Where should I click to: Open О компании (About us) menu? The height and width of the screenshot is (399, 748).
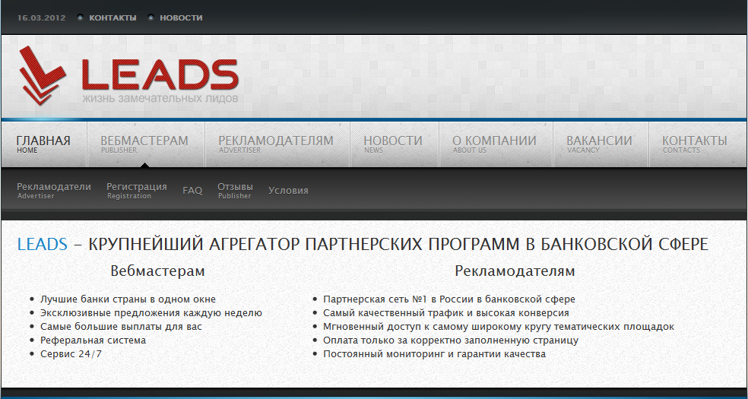[x=494, y=144]
